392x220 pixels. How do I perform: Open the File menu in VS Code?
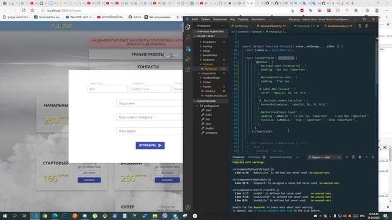coord(195,19)
